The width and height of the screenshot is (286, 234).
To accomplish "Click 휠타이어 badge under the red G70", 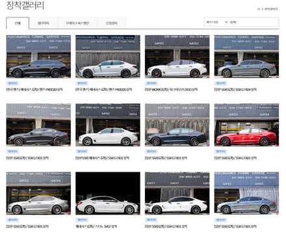I will 220,151.
